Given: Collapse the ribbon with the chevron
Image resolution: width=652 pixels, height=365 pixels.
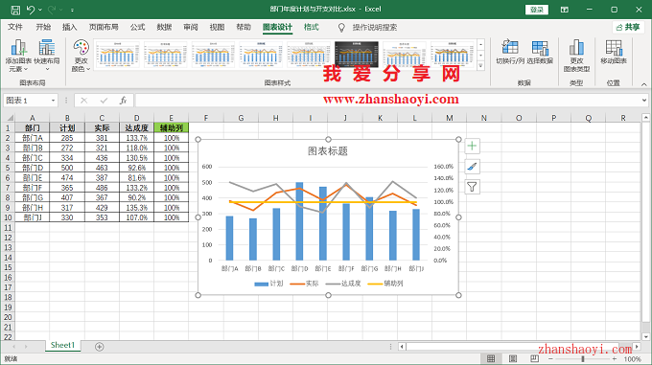Looking at the screenshot, I should pos(643,84).
